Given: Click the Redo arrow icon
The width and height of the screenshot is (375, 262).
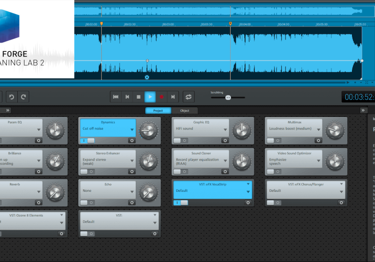Looking at the screenshot, I should pyautogui.click(x=23, y=97).
